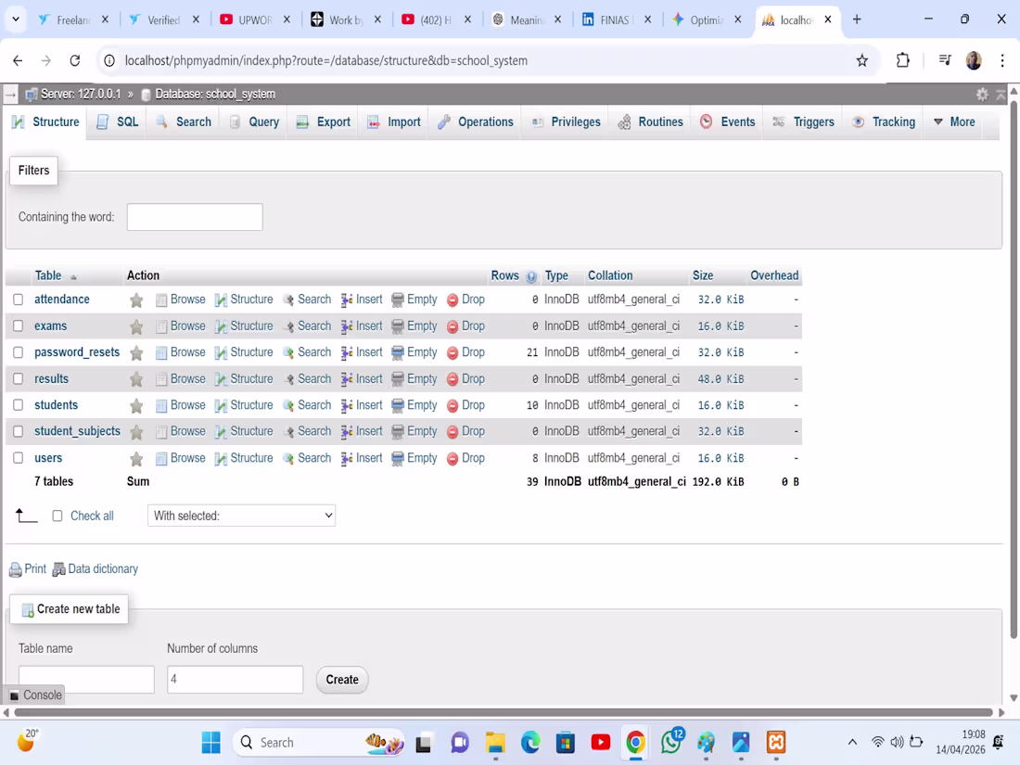
Task: Drop the results table
Action: point(473,378)
